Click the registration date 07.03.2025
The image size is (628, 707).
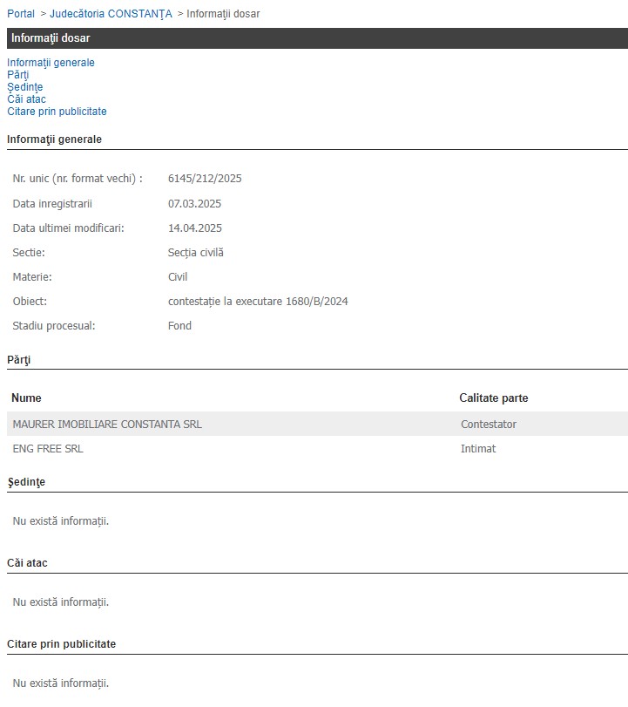194,204
